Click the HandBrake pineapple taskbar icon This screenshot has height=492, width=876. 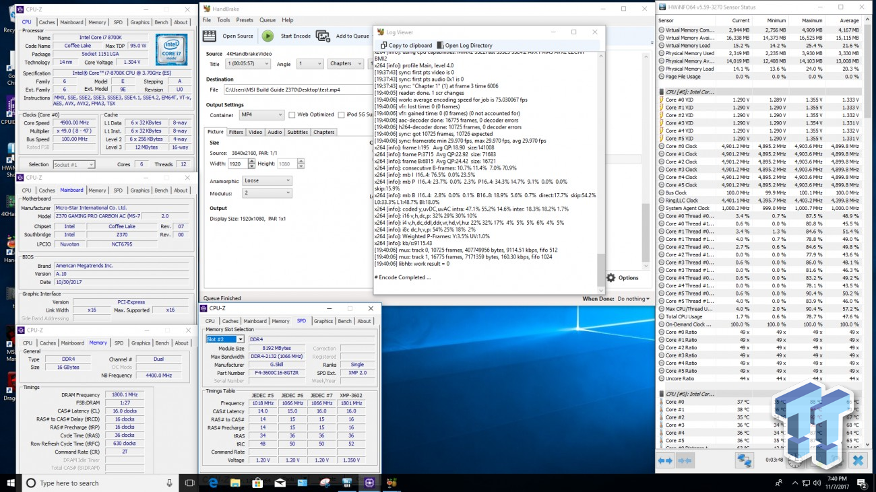point(392,483)
